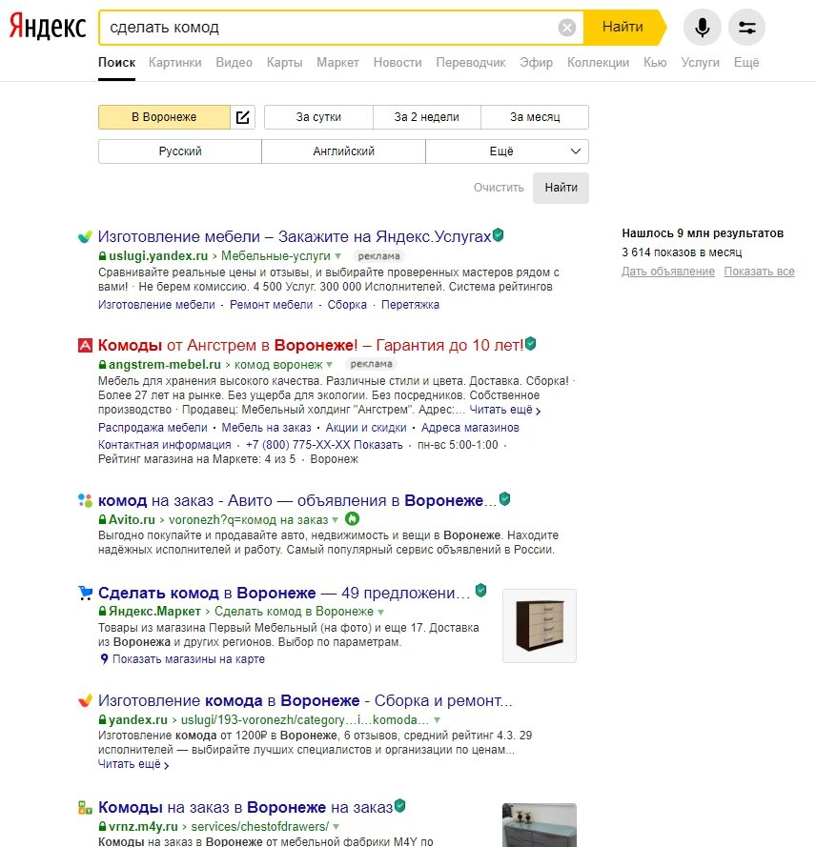Open the Маркет tab
The height and width of the screenshot is (847, 816).
coord(337,63)
